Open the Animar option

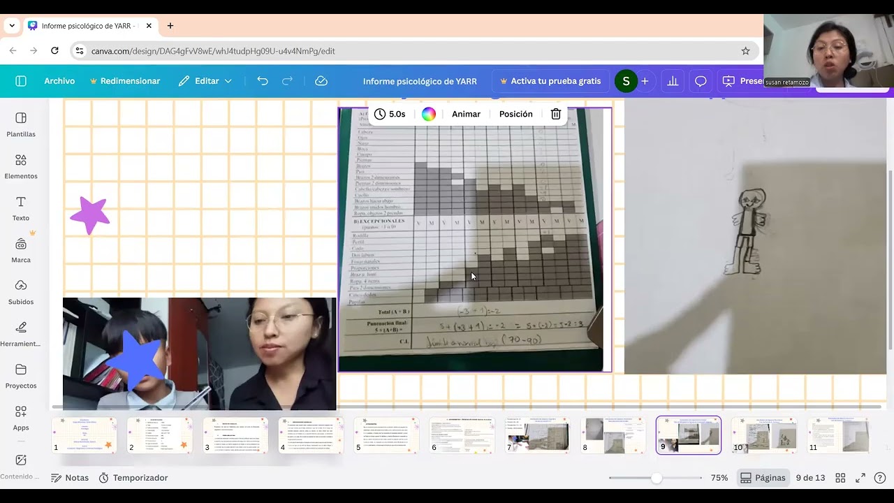(x=466, y=114)
